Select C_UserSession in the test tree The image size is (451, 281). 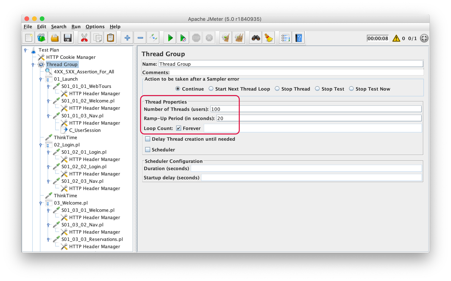[85, 130]
